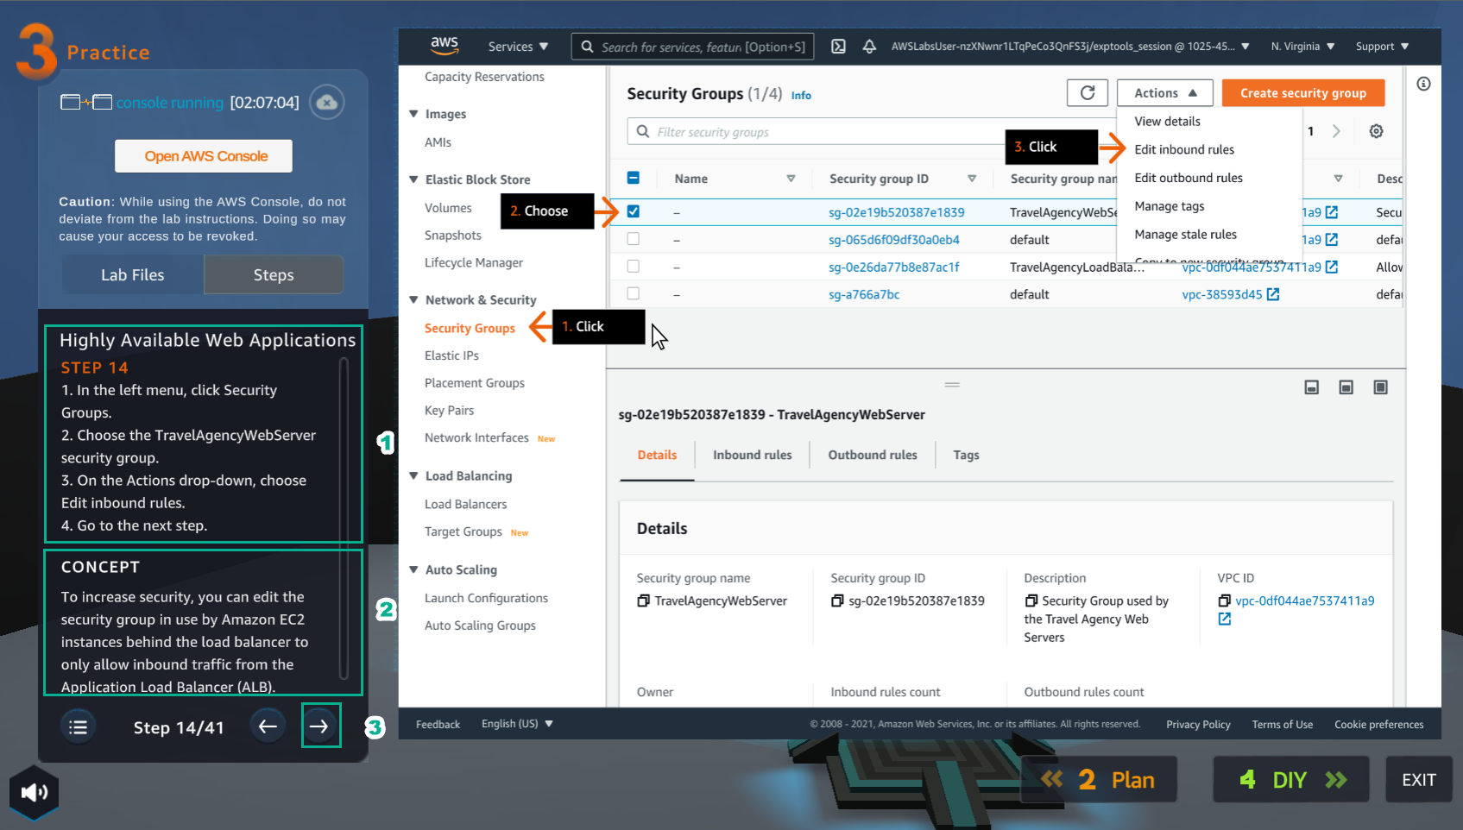Uncheck the TravelAgencyWebServer row checkbox

pos(633,211)
